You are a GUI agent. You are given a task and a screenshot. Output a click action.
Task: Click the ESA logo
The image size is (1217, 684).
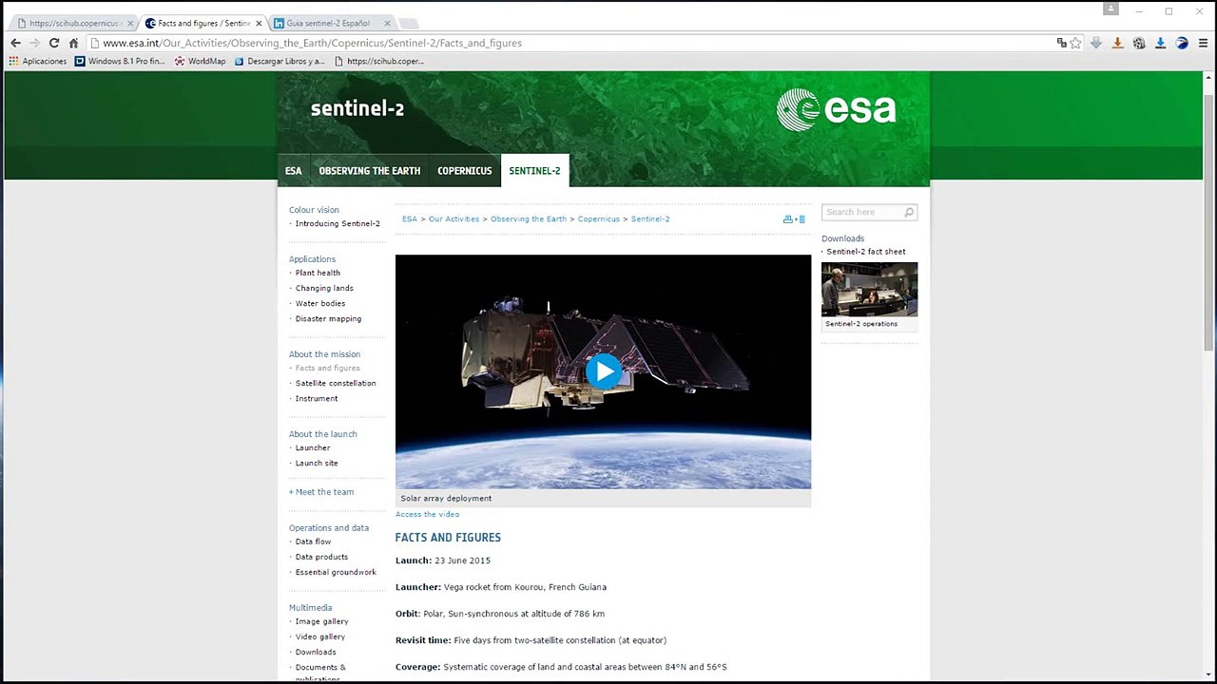tap(836, 109)
